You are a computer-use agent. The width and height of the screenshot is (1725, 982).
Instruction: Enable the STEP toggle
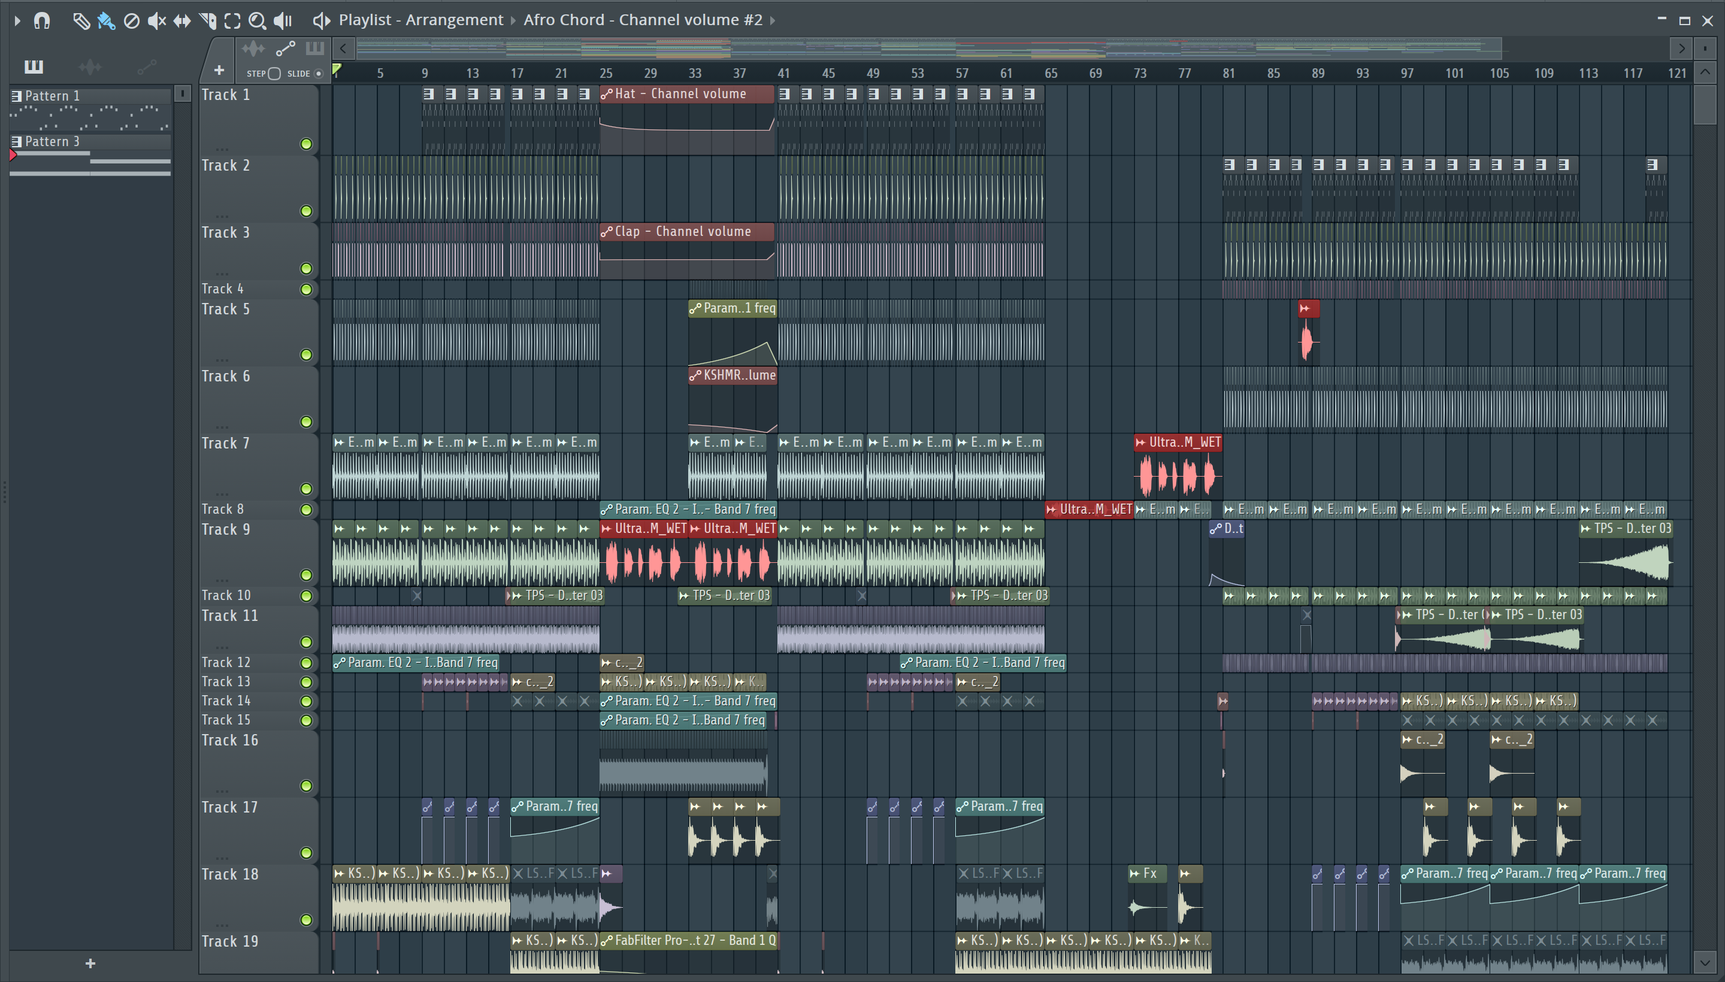point(274,74)
